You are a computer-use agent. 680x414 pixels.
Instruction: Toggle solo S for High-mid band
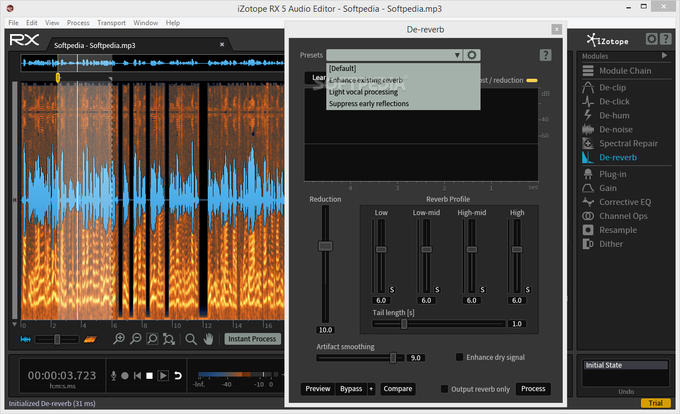coord(482,289)
